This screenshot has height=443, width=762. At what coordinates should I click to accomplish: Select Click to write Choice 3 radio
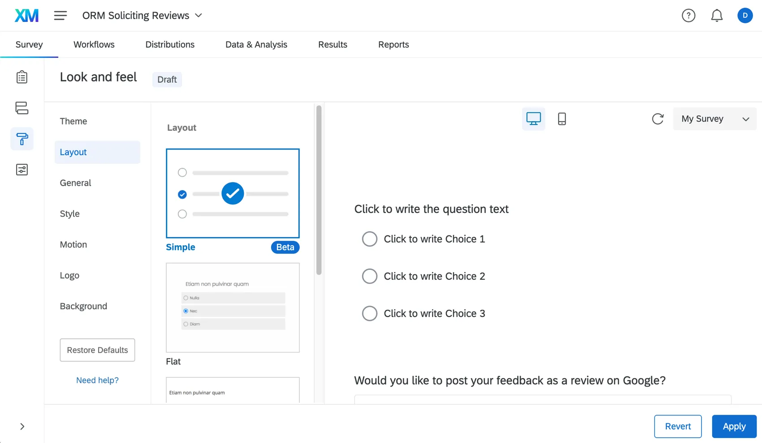tap(370, 313)
